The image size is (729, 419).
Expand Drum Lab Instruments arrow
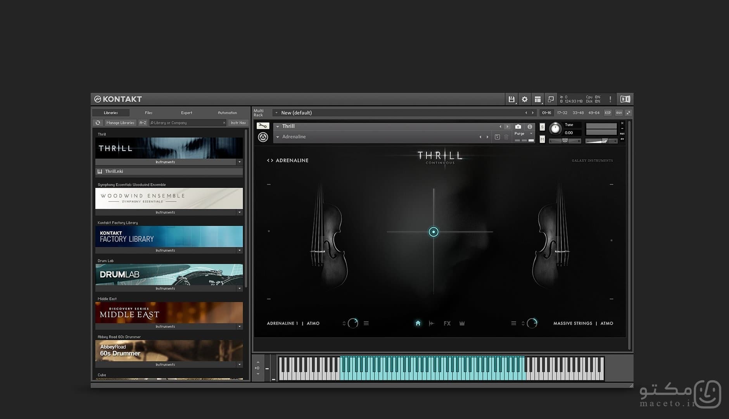(239, 288)
